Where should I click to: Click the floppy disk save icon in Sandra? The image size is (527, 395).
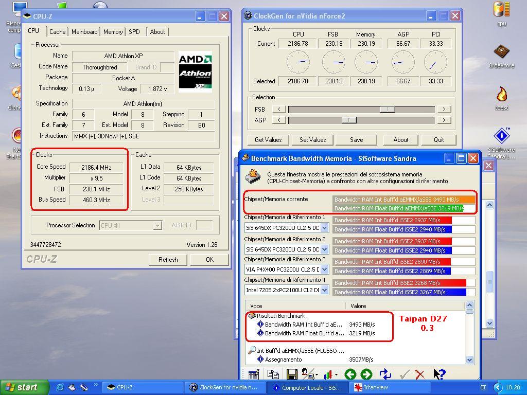pos(291,374)
